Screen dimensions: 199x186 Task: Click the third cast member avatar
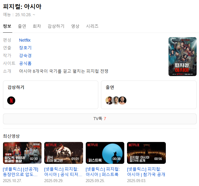[123, 100]
